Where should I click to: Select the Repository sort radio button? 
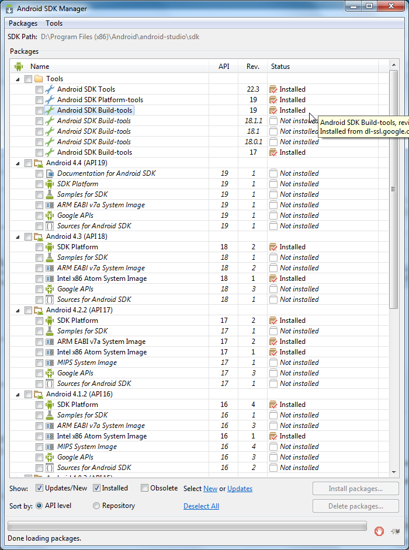point(96,506)
